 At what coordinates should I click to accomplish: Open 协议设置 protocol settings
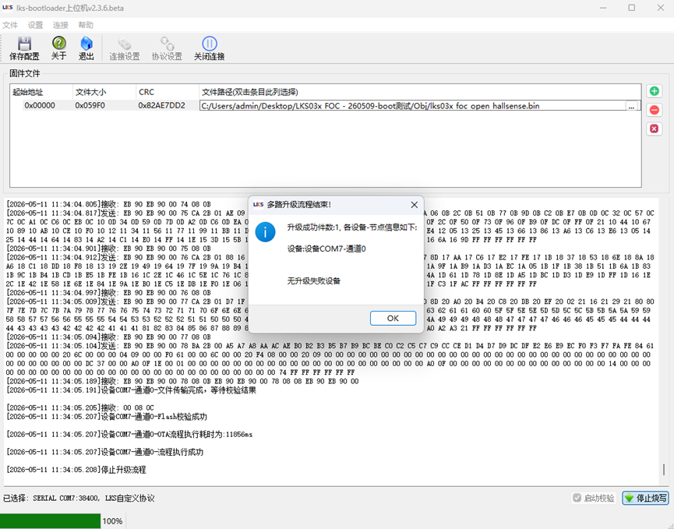pyautogui.click(x=167, y=48)
